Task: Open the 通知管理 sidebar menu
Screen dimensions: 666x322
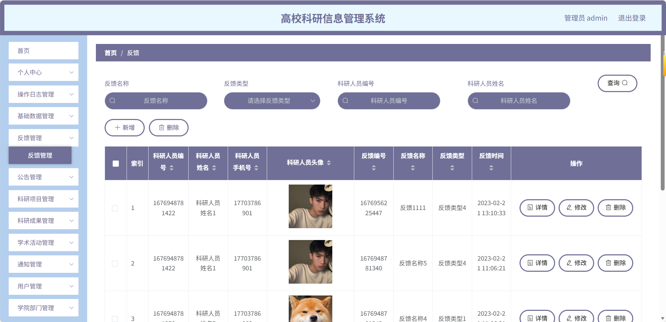Action: pos(44,264)
